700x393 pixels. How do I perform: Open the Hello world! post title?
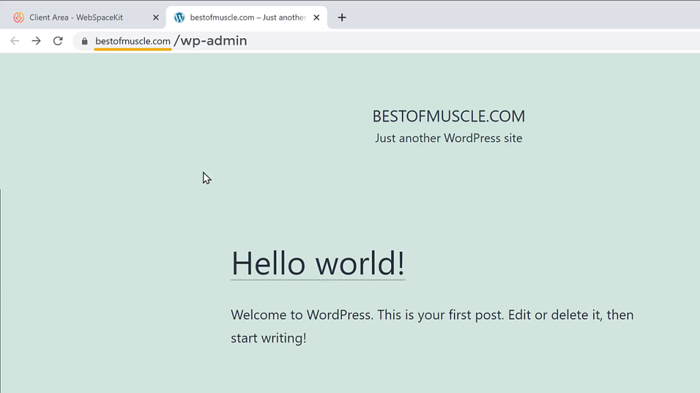(318, 263)
